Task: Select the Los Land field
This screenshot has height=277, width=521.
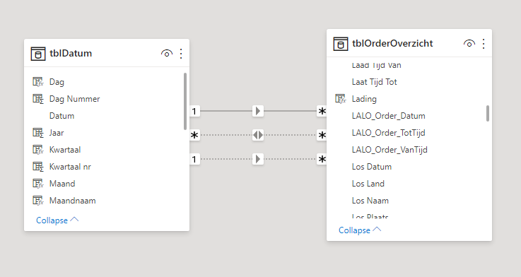Action: tap(368, 183)
